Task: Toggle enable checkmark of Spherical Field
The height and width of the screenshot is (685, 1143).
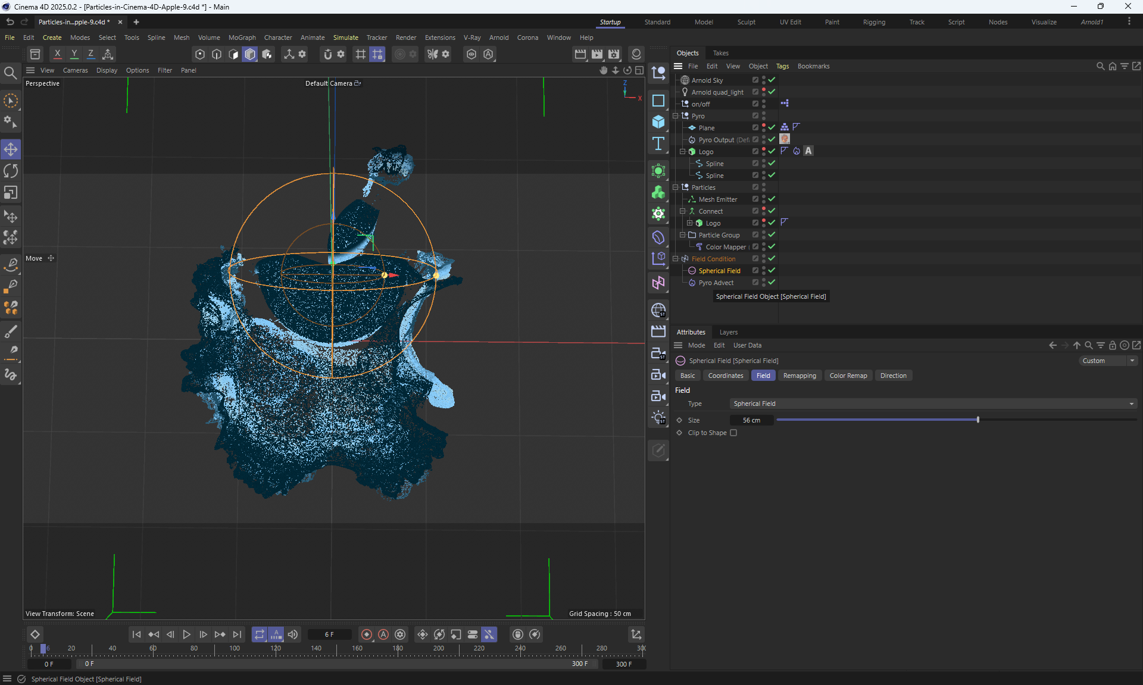Action: [x=772, y=270]
